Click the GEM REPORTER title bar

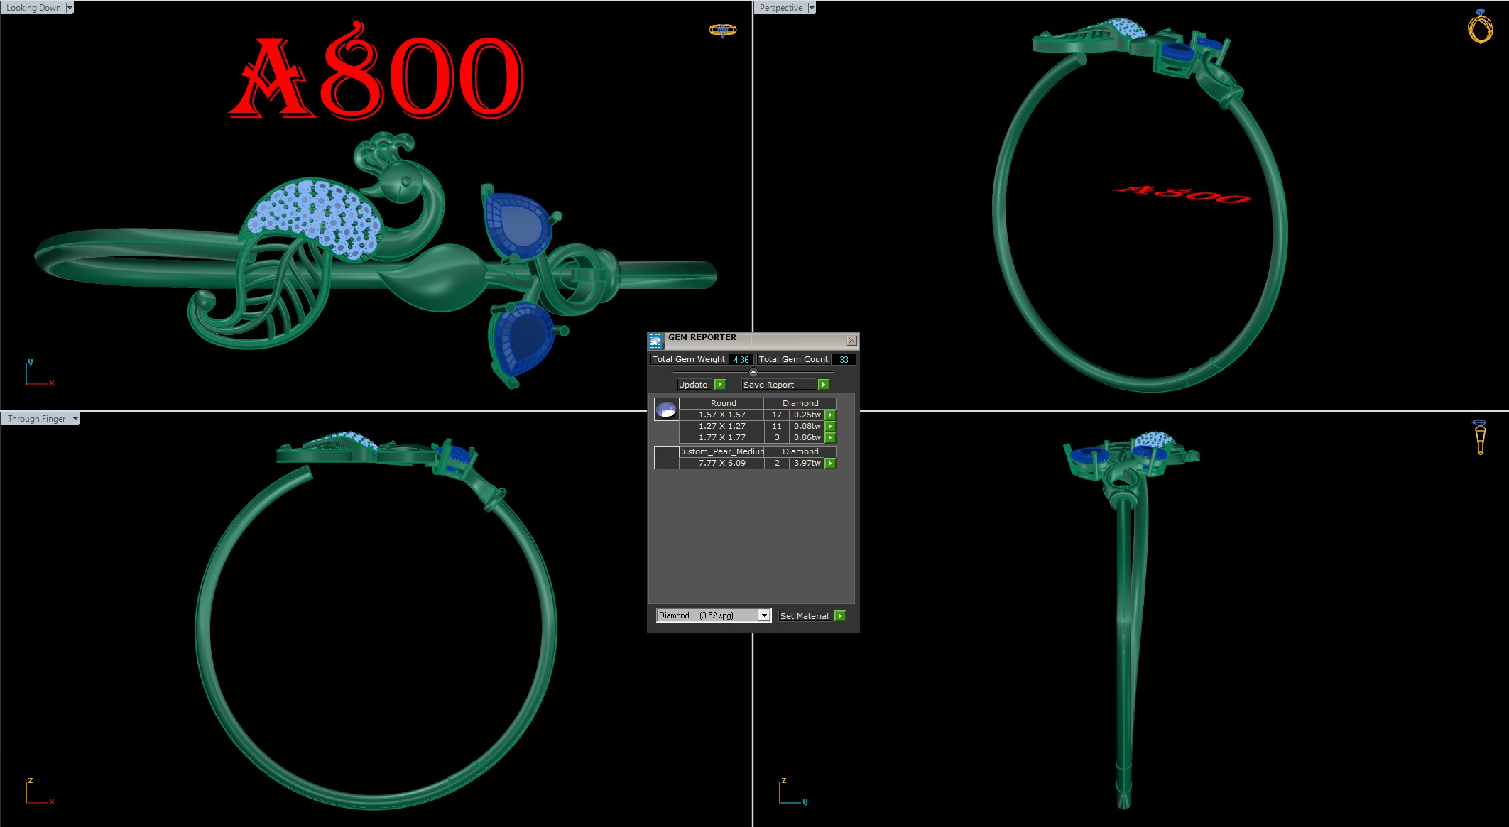click(753, 340)
